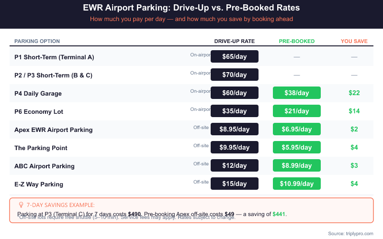Select the $38/day pre-booked P4 rate
Viewport: 383px width, 239px height.
click(296, 93)
